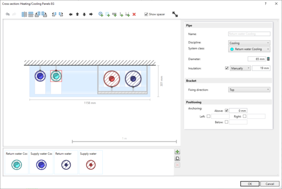Duplicate template with copy page icon

point(177,158)
